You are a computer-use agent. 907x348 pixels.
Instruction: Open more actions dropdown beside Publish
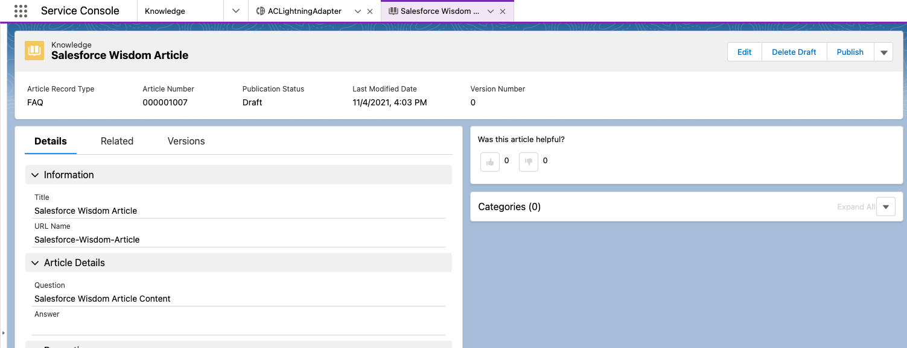coord(883,52)
